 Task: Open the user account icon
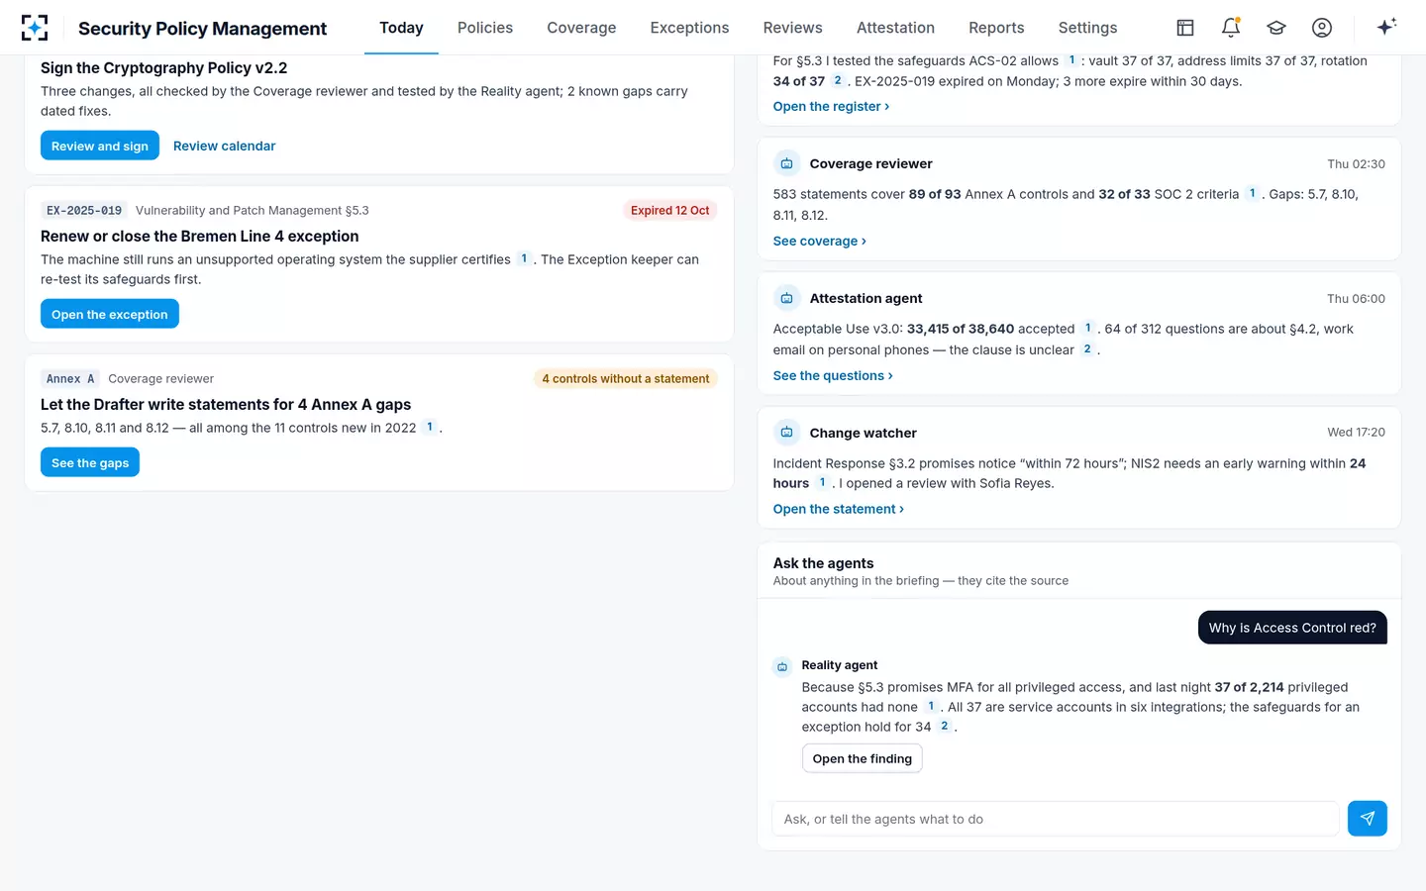(x=1322, y=28)
